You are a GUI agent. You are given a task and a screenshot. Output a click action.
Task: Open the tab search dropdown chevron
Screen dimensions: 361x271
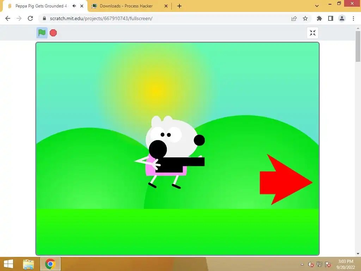point(317,6)
